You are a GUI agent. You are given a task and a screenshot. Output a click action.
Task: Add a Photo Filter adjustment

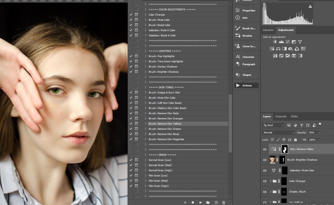point(291,49)
